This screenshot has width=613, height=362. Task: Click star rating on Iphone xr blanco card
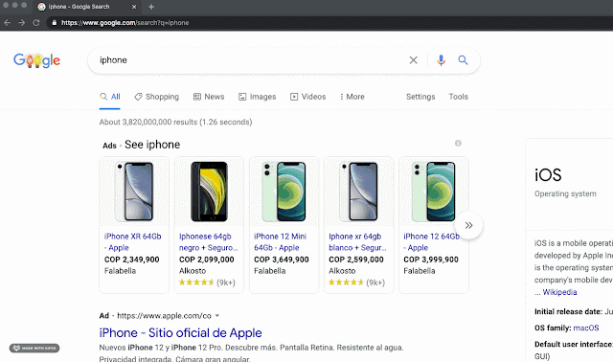[347, 283]
